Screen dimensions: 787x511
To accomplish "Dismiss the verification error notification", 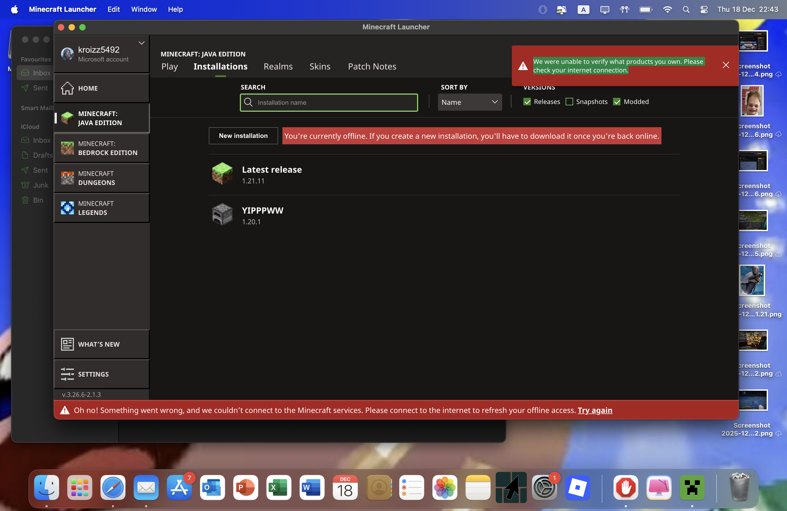I will pos(725,65).
